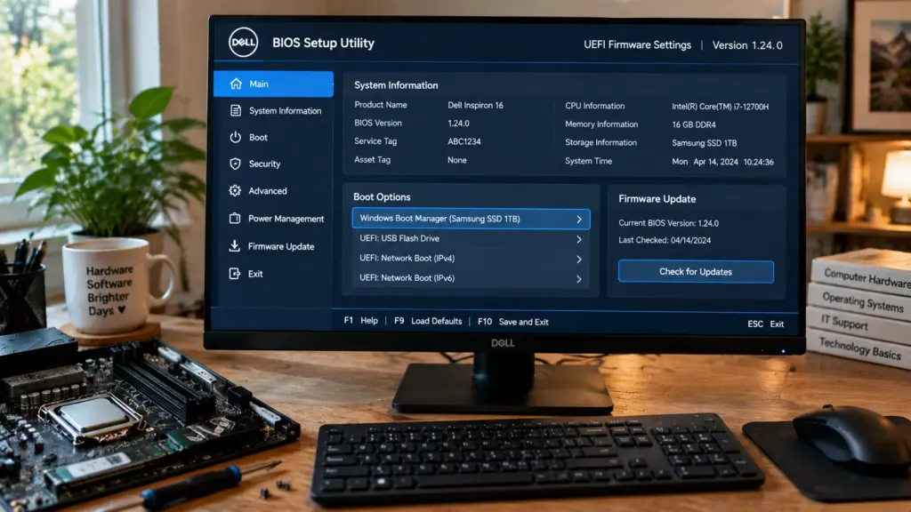Click F9 Load Defaults in footer
The width and height of the screenshot is (911, 512).
(428, 321)
